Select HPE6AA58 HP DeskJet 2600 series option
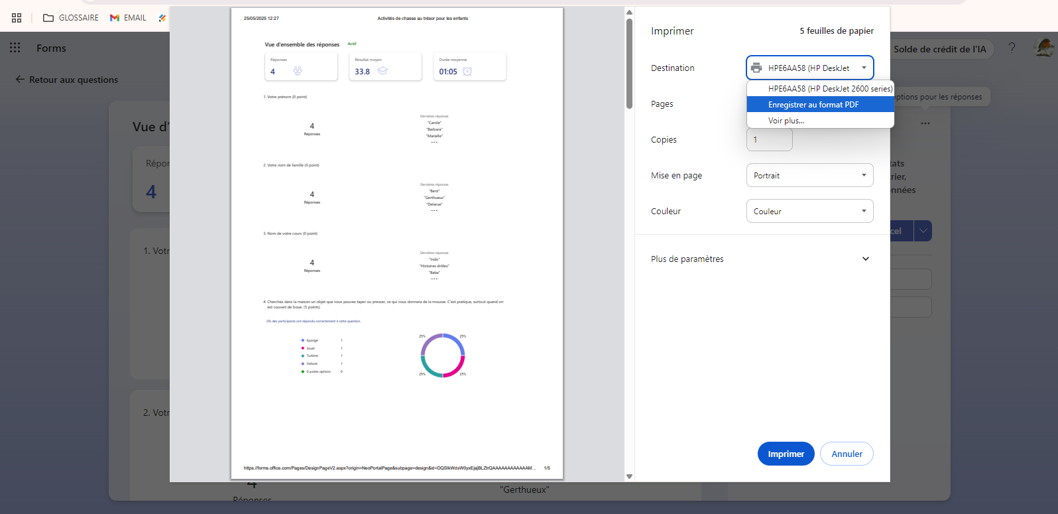Viewport: 1058px width, 514px height. pos(821,88)
